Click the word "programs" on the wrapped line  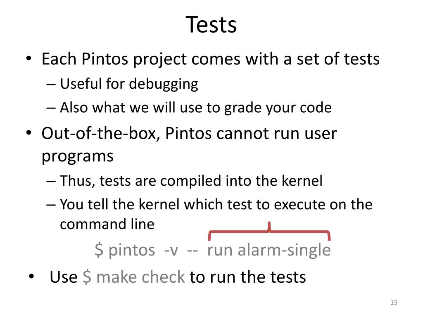pyautogui.click(x=77, y=156)
